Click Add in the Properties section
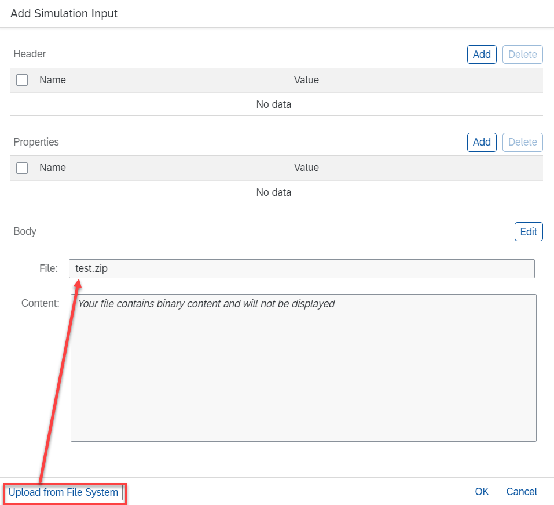 point(481,142)
